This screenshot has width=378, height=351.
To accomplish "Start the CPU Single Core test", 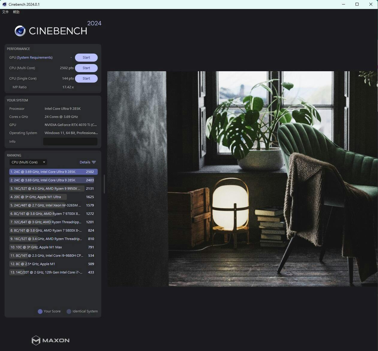I will click(86, 78).
